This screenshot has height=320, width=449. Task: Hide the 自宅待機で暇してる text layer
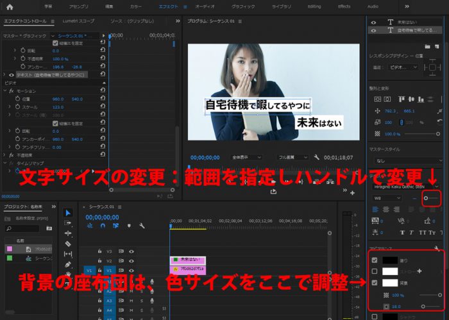click(x=373, y=30)
